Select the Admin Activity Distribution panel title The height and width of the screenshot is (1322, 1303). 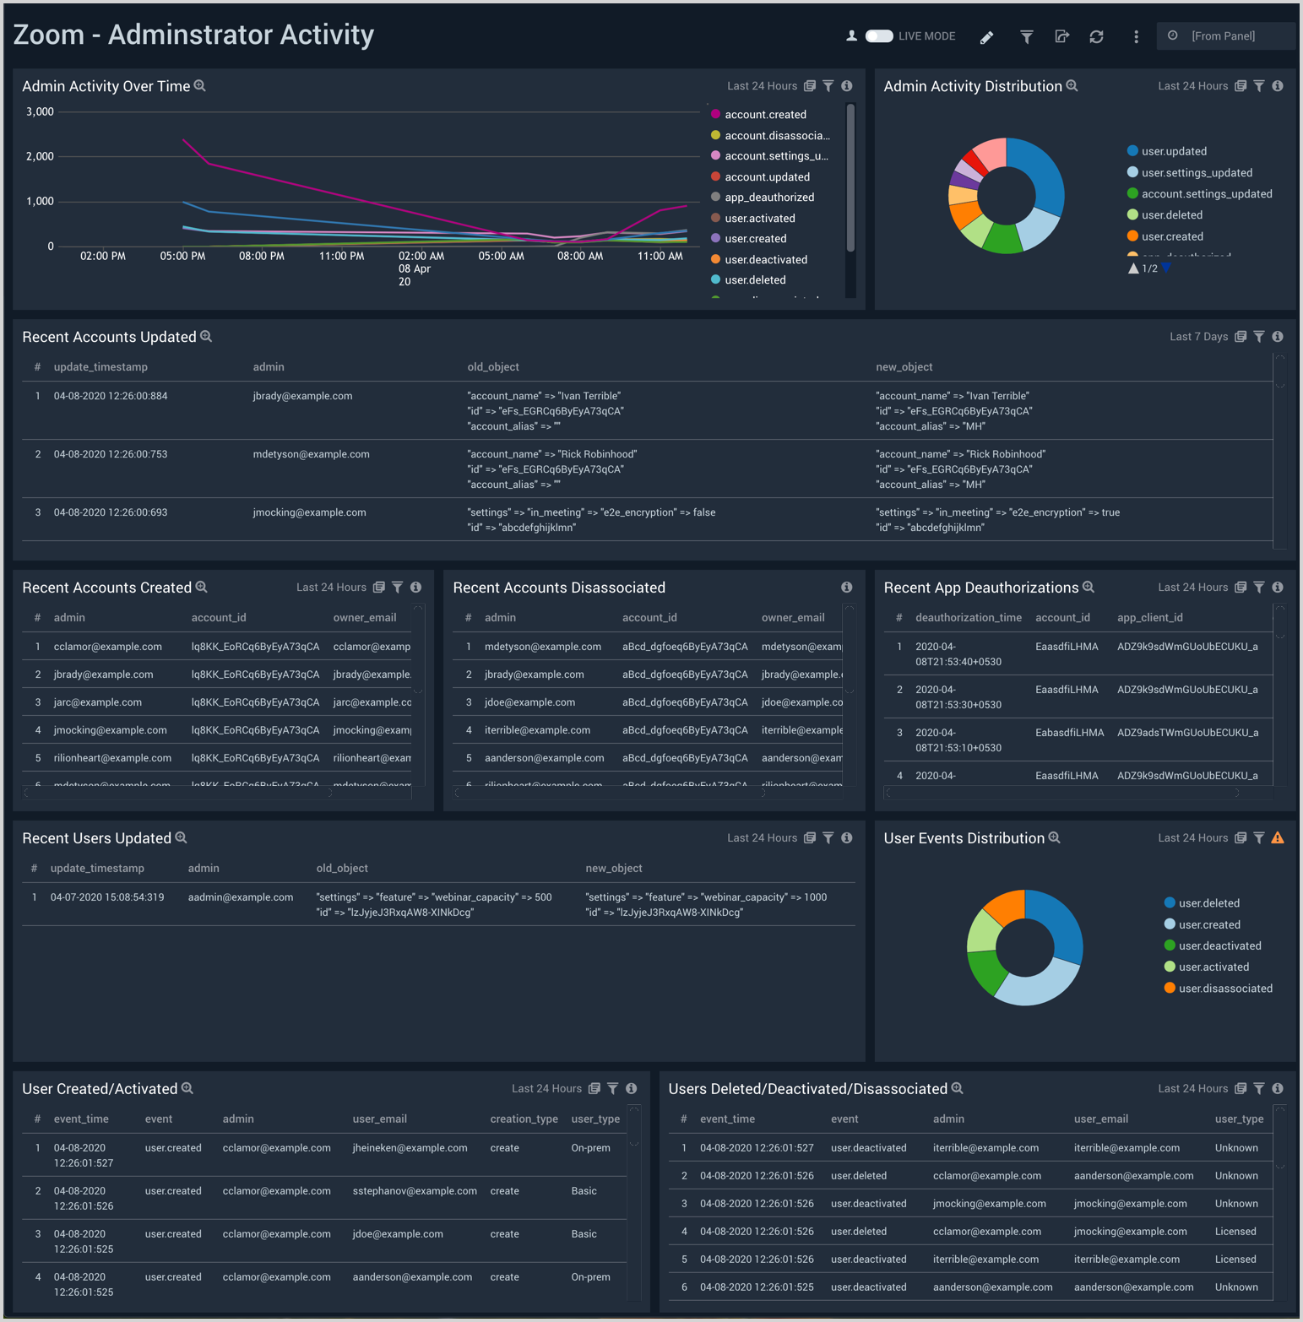pos(972,85)
